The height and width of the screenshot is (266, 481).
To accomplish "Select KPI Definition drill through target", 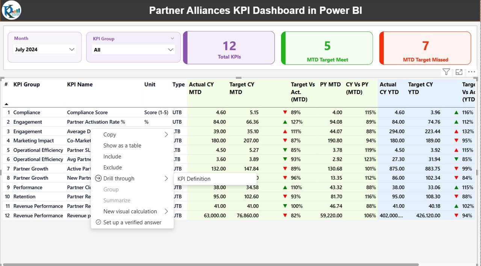I will click(194, 179).
